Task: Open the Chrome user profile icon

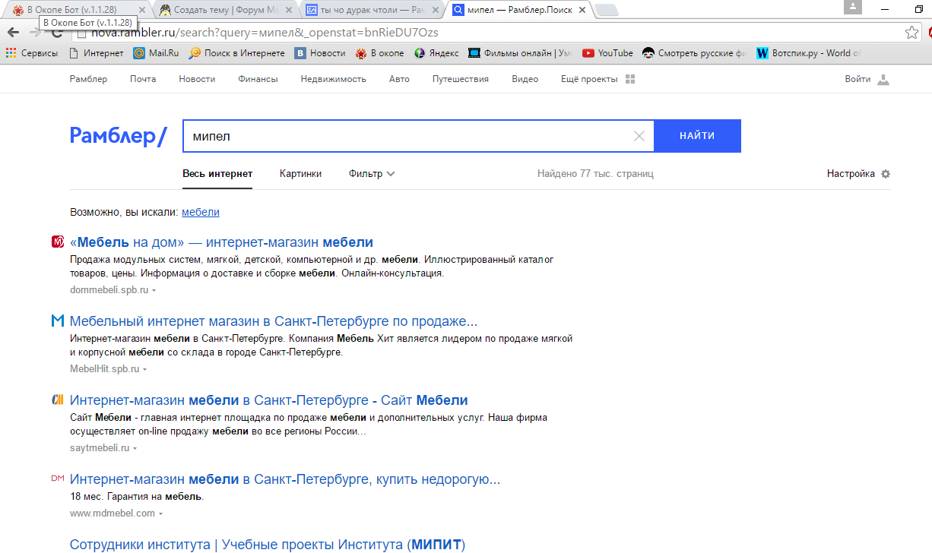Action: click(854, 7)
